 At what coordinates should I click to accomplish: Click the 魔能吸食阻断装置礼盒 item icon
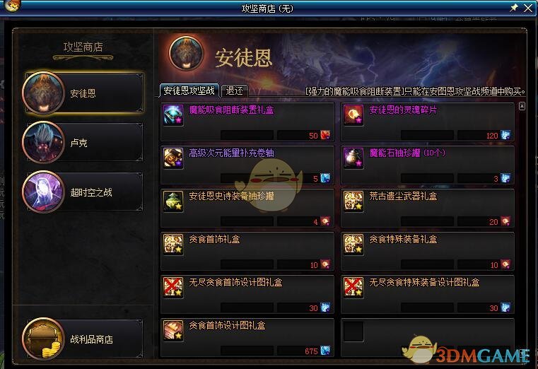pyautogui.click(x=173, y=115)
